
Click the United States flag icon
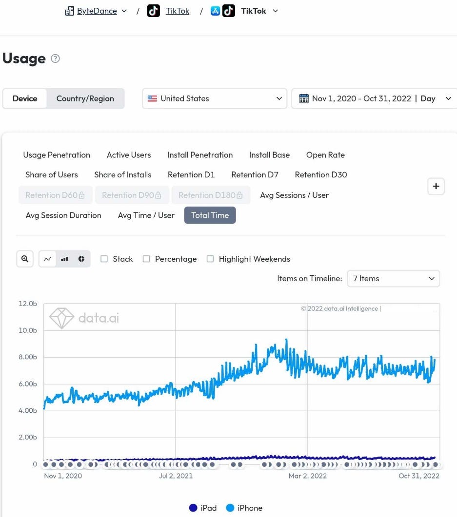[152, 98]
